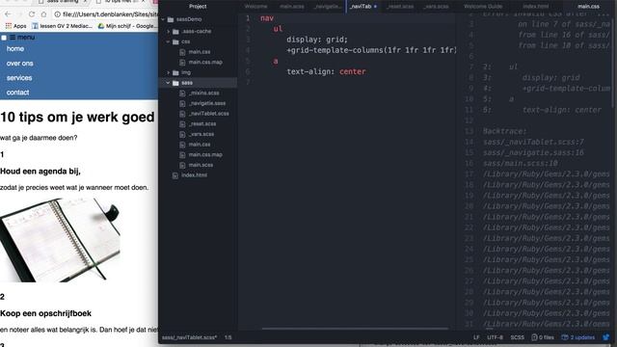Screen dimensions: 617x347
Task: Click the services nav link
Action: click(19, 78)
